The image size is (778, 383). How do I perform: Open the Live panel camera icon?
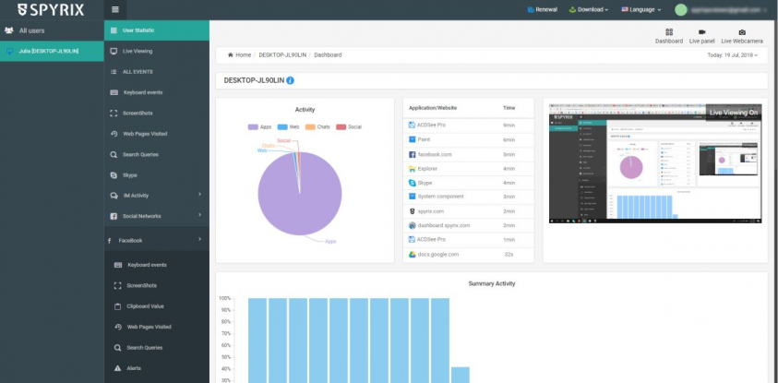point(701,32)
